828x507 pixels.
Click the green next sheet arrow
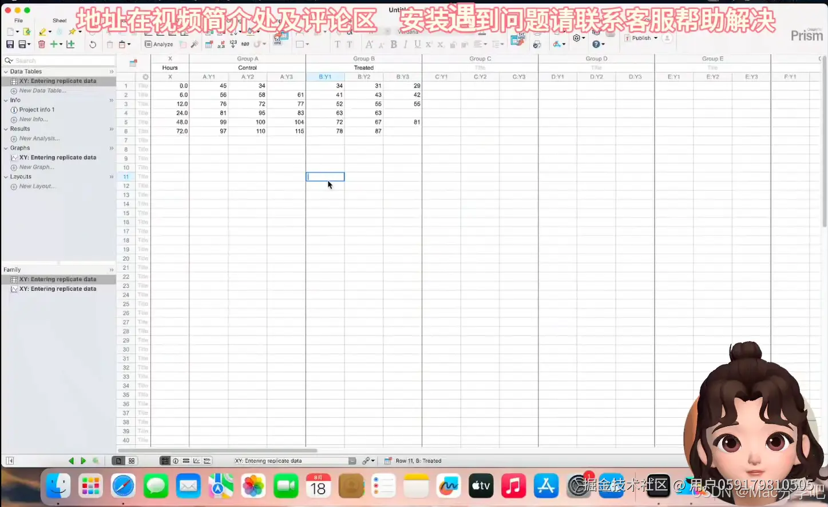pos(83,461)
